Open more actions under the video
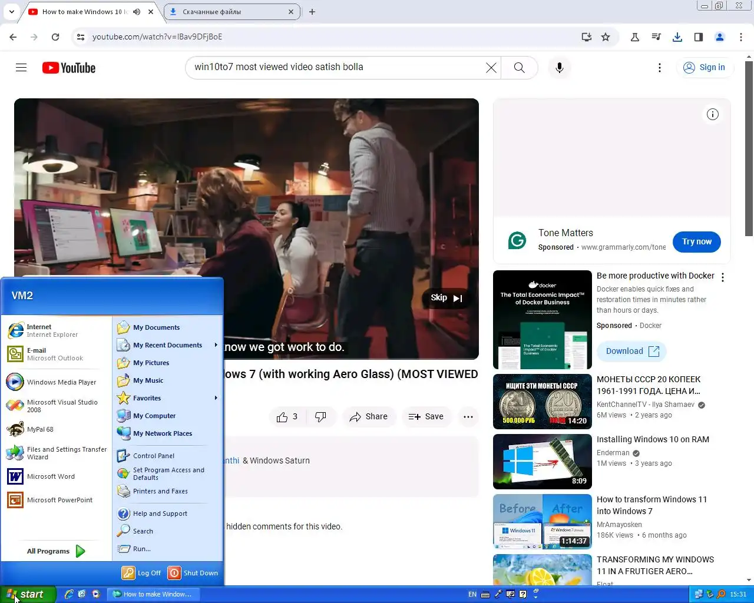 (x=468, y=416)
